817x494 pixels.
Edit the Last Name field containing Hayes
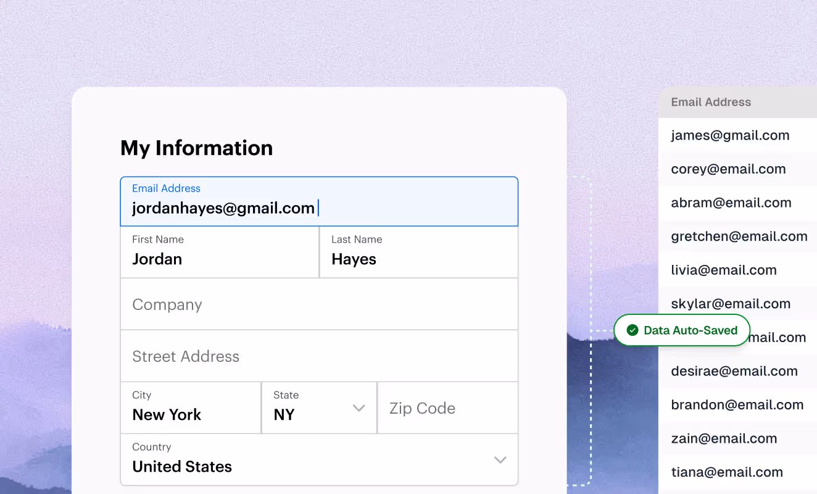pyautogui.click(x=419, y=252)
